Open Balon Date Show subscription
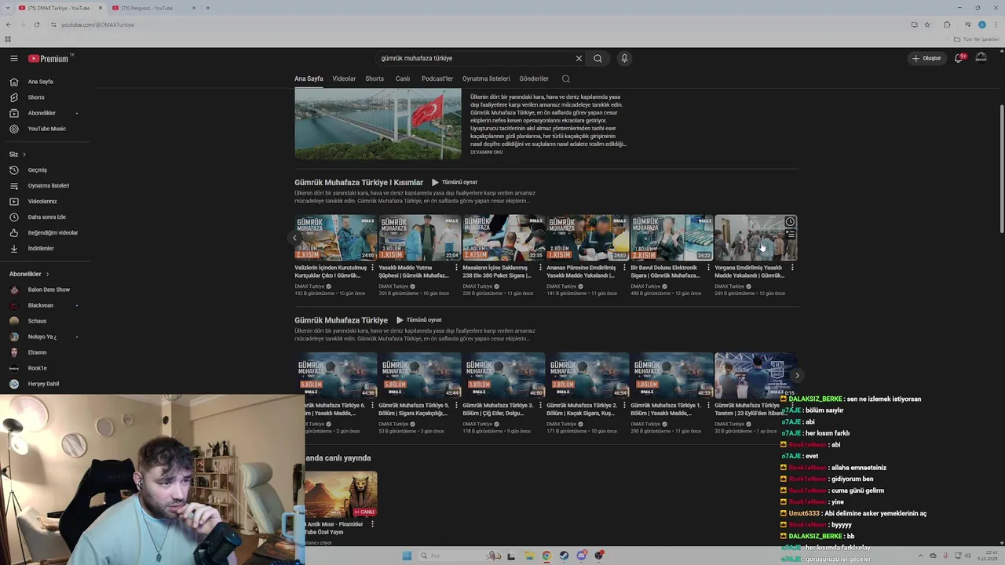Viewport: 1005px width, 565px height. click(49, 290)
